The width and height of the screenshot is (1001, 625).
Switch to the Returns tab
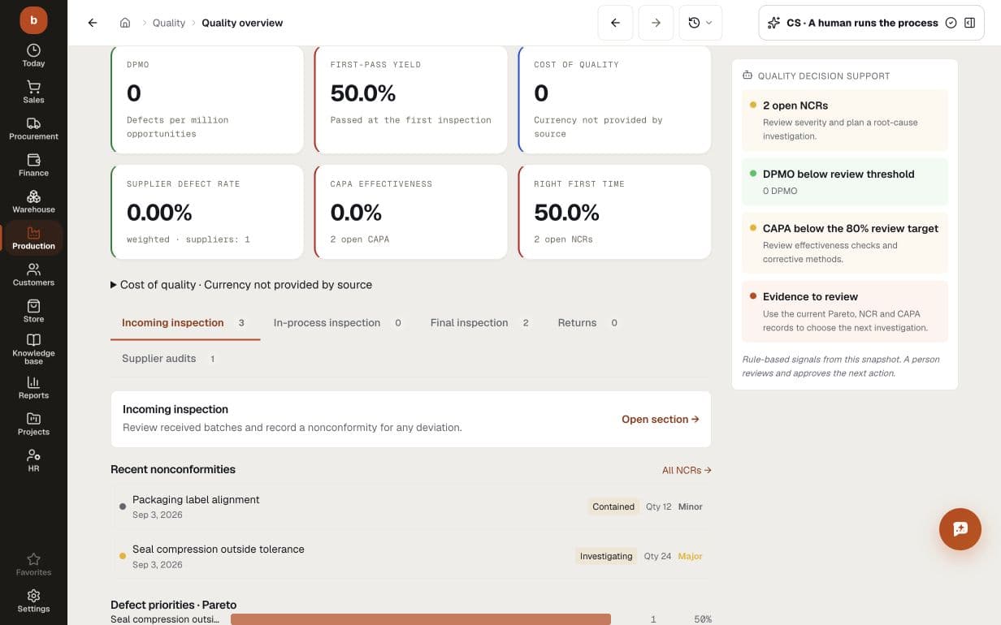tap(587, 322)
